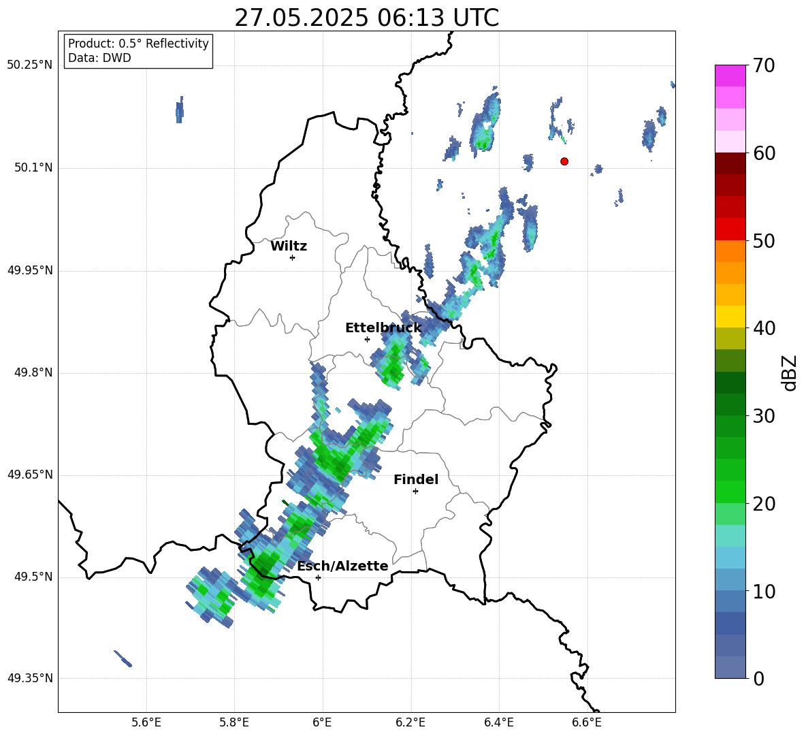Click the yellow colorbar swatch at 40
806x736 pixels.
pos(730,317)
